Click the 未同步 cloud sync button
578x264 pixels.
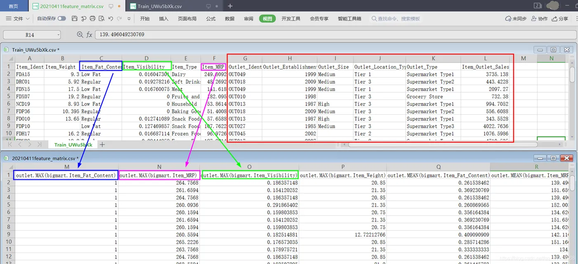516,19
